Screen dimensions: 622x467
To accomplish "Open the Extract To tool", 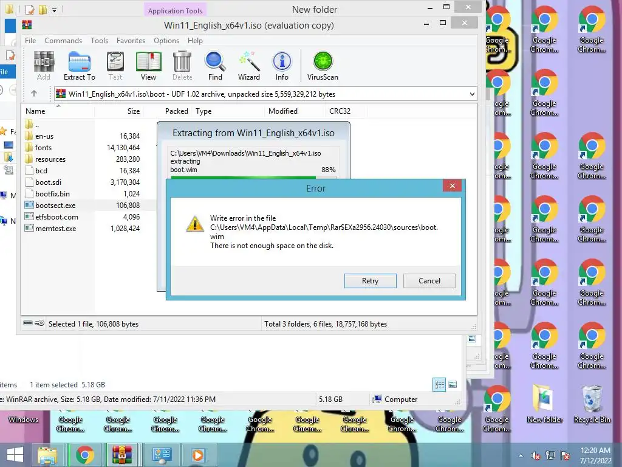I will (x=80, y=66).
